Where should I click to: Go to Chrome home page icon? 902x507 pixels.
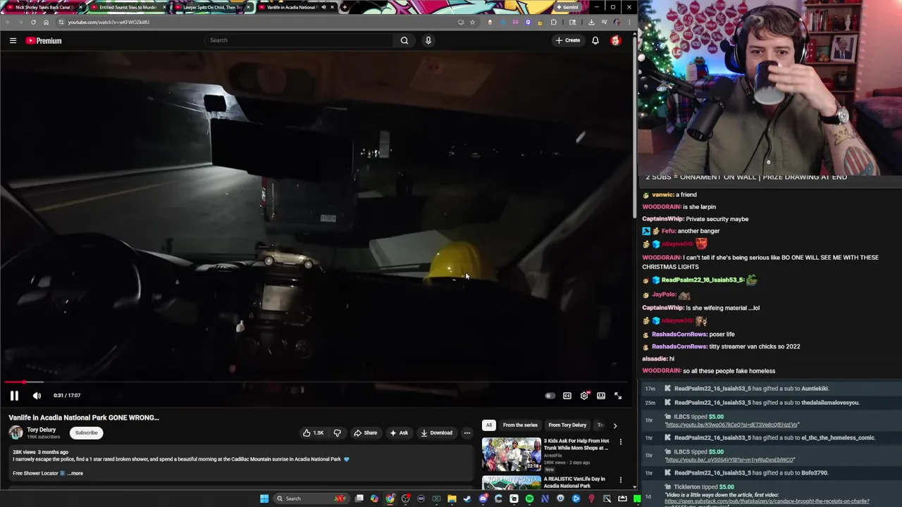(46, 22)
